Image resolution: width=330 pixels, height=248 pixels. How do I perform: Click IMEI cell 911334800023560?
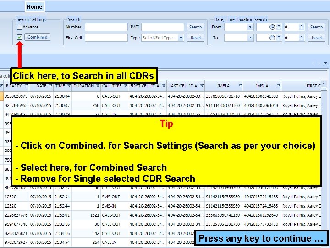tap(224, 106)
